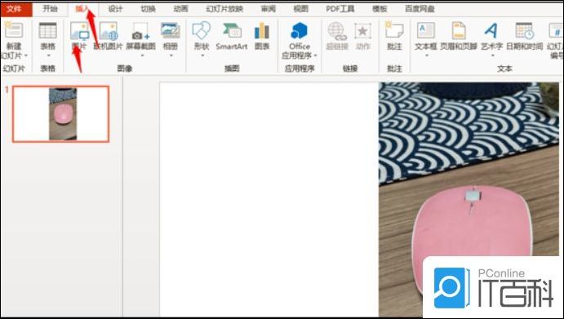
Task: Switch to the 设计 tab
Action: (115, 9)
